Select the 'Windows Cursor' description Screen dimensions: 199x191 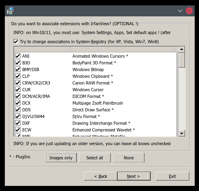88,90
